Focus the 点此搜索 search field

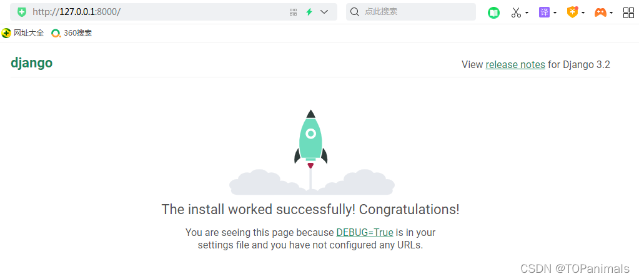click(x=411, y=12)
